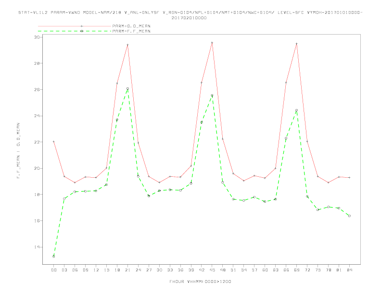
Task: Click the y-axis tick label 20
Action: pos(37,168)
